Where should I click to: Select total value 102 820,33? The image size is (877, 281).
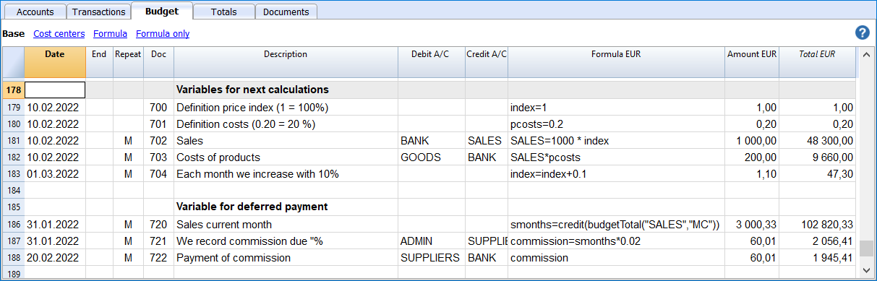click(818, 225)
